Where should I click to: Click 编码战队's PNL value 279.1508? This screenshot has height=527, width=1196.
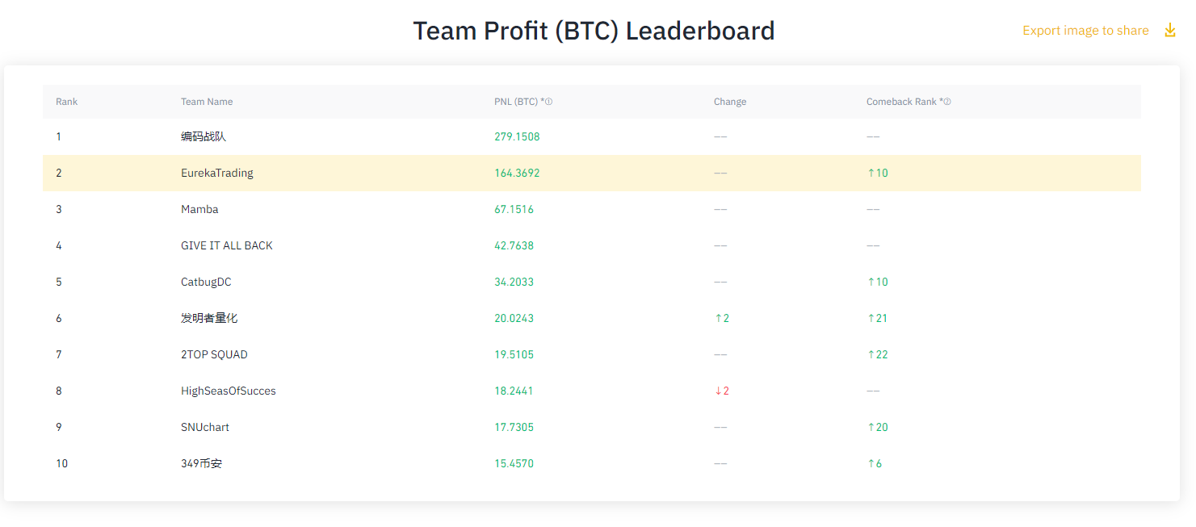(516, 136)
